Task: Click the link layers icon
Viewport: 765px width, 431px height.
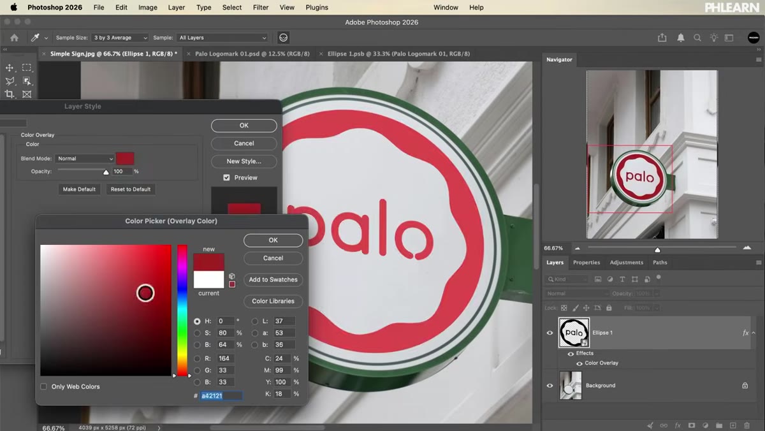Action: (x=664, y=425)
